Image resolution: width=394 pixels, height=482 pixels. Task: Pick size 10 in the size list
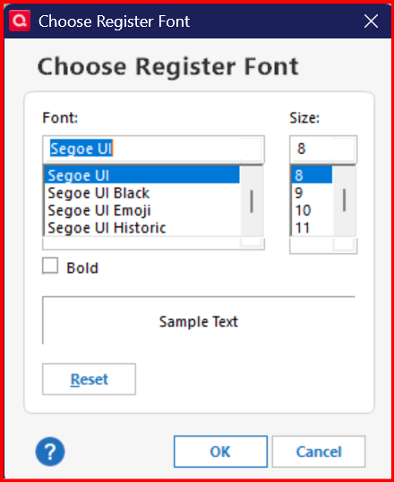point(313,210)
